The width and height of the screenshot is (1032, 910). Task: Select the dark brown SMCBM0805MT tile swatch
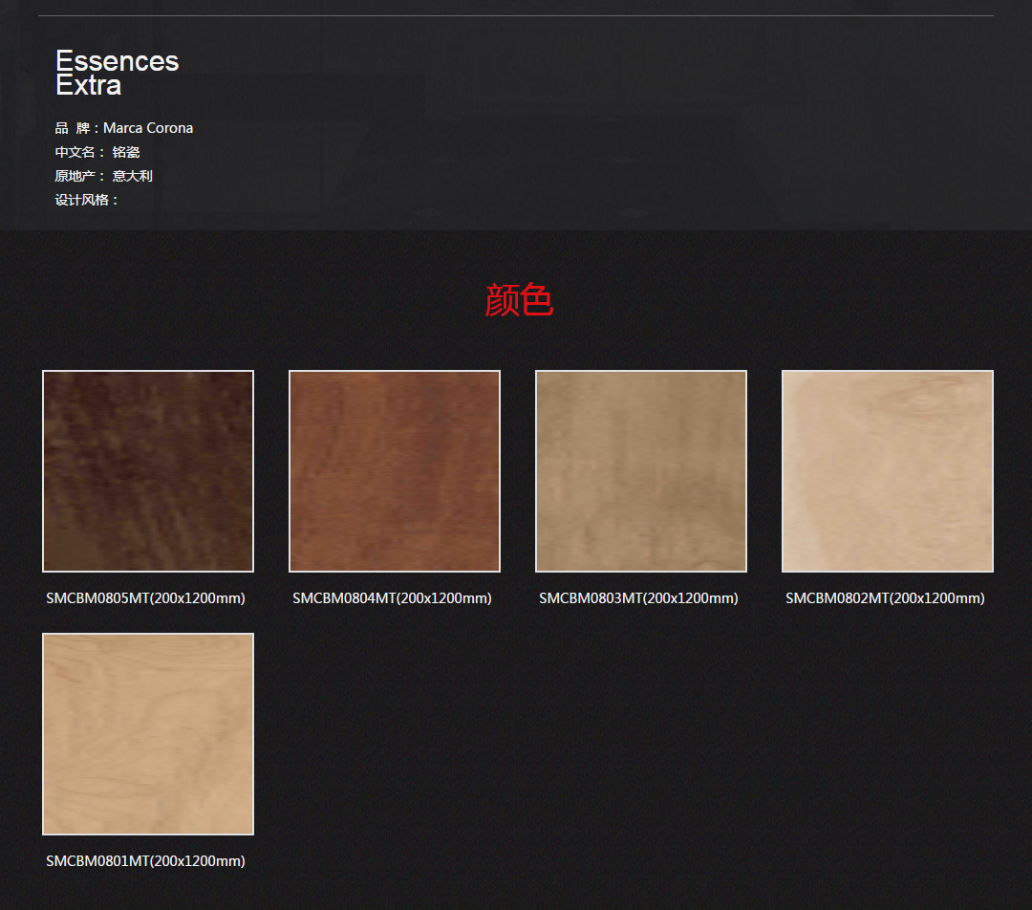click(x=148, y=471)
